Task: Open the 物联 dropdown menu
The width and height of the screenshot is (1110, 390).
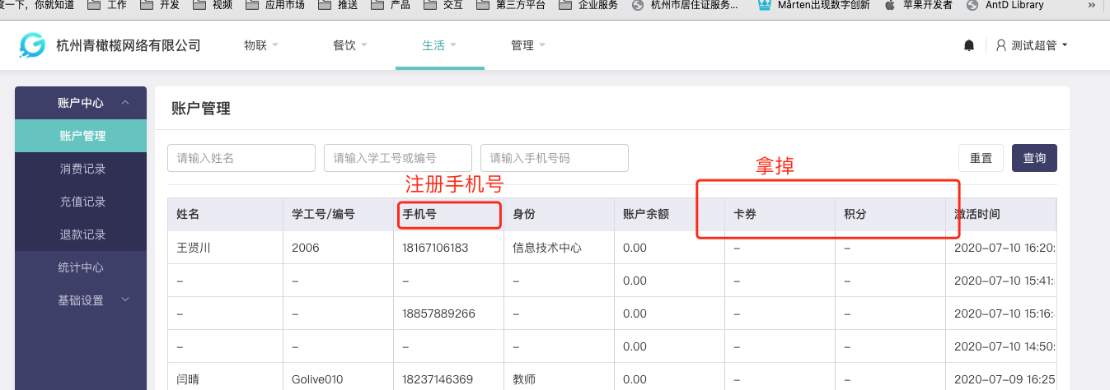Action: [261, 45]
